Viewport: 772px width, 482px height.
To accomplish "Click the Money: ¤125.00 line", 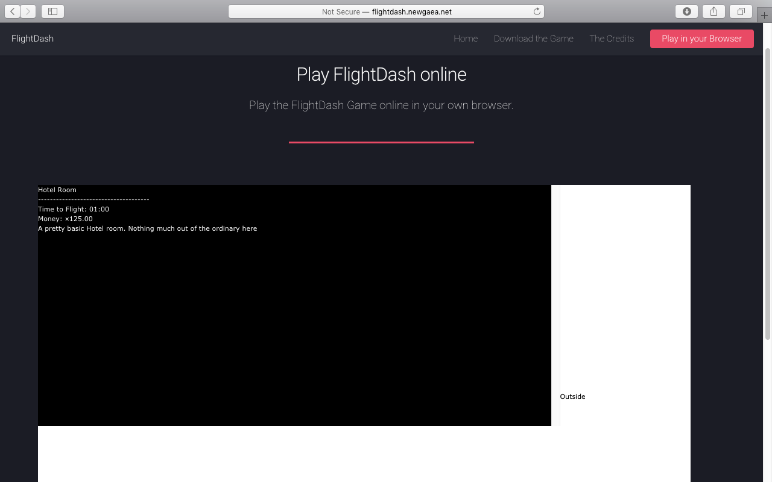I will pyautogui.click(x=65, y=219).
